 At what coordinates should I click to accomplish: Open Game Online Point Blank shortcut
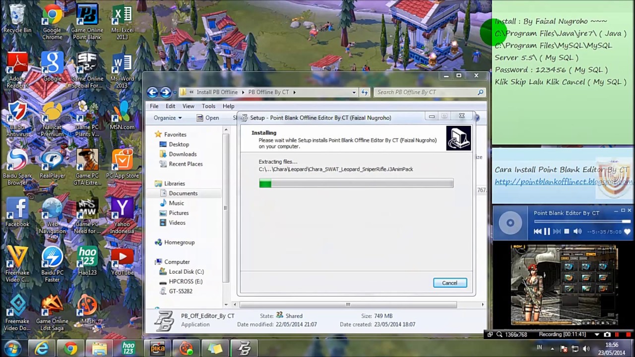[x=87, y=22]
